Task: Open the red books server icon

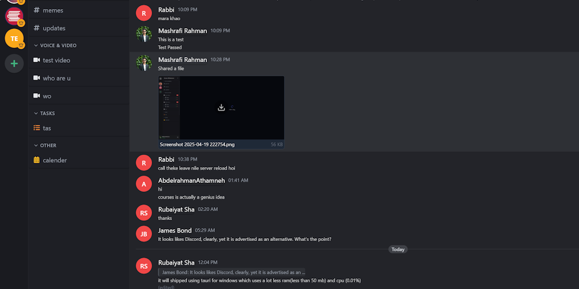Action: pos(14,16)
